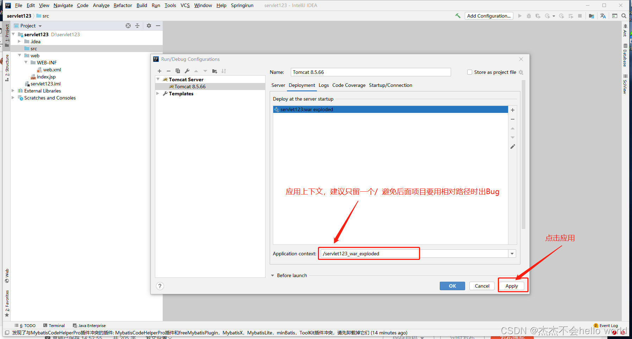The width and height of the screenshot is (632, 339).
Task: Add a deployment artifact with plus
Action: tap(513, 110)
